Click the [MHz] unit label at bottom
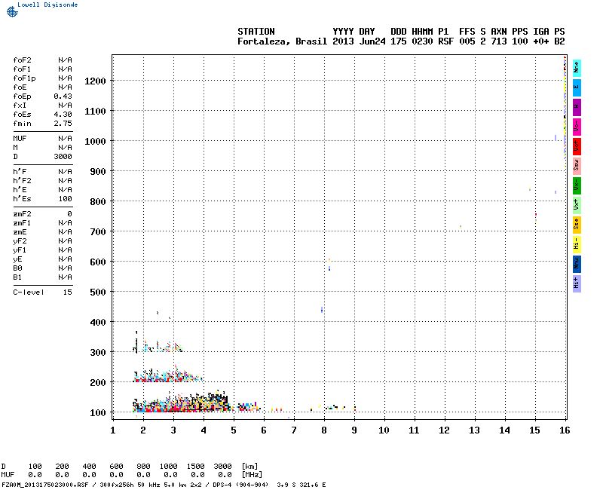 [x=252, y=475]
